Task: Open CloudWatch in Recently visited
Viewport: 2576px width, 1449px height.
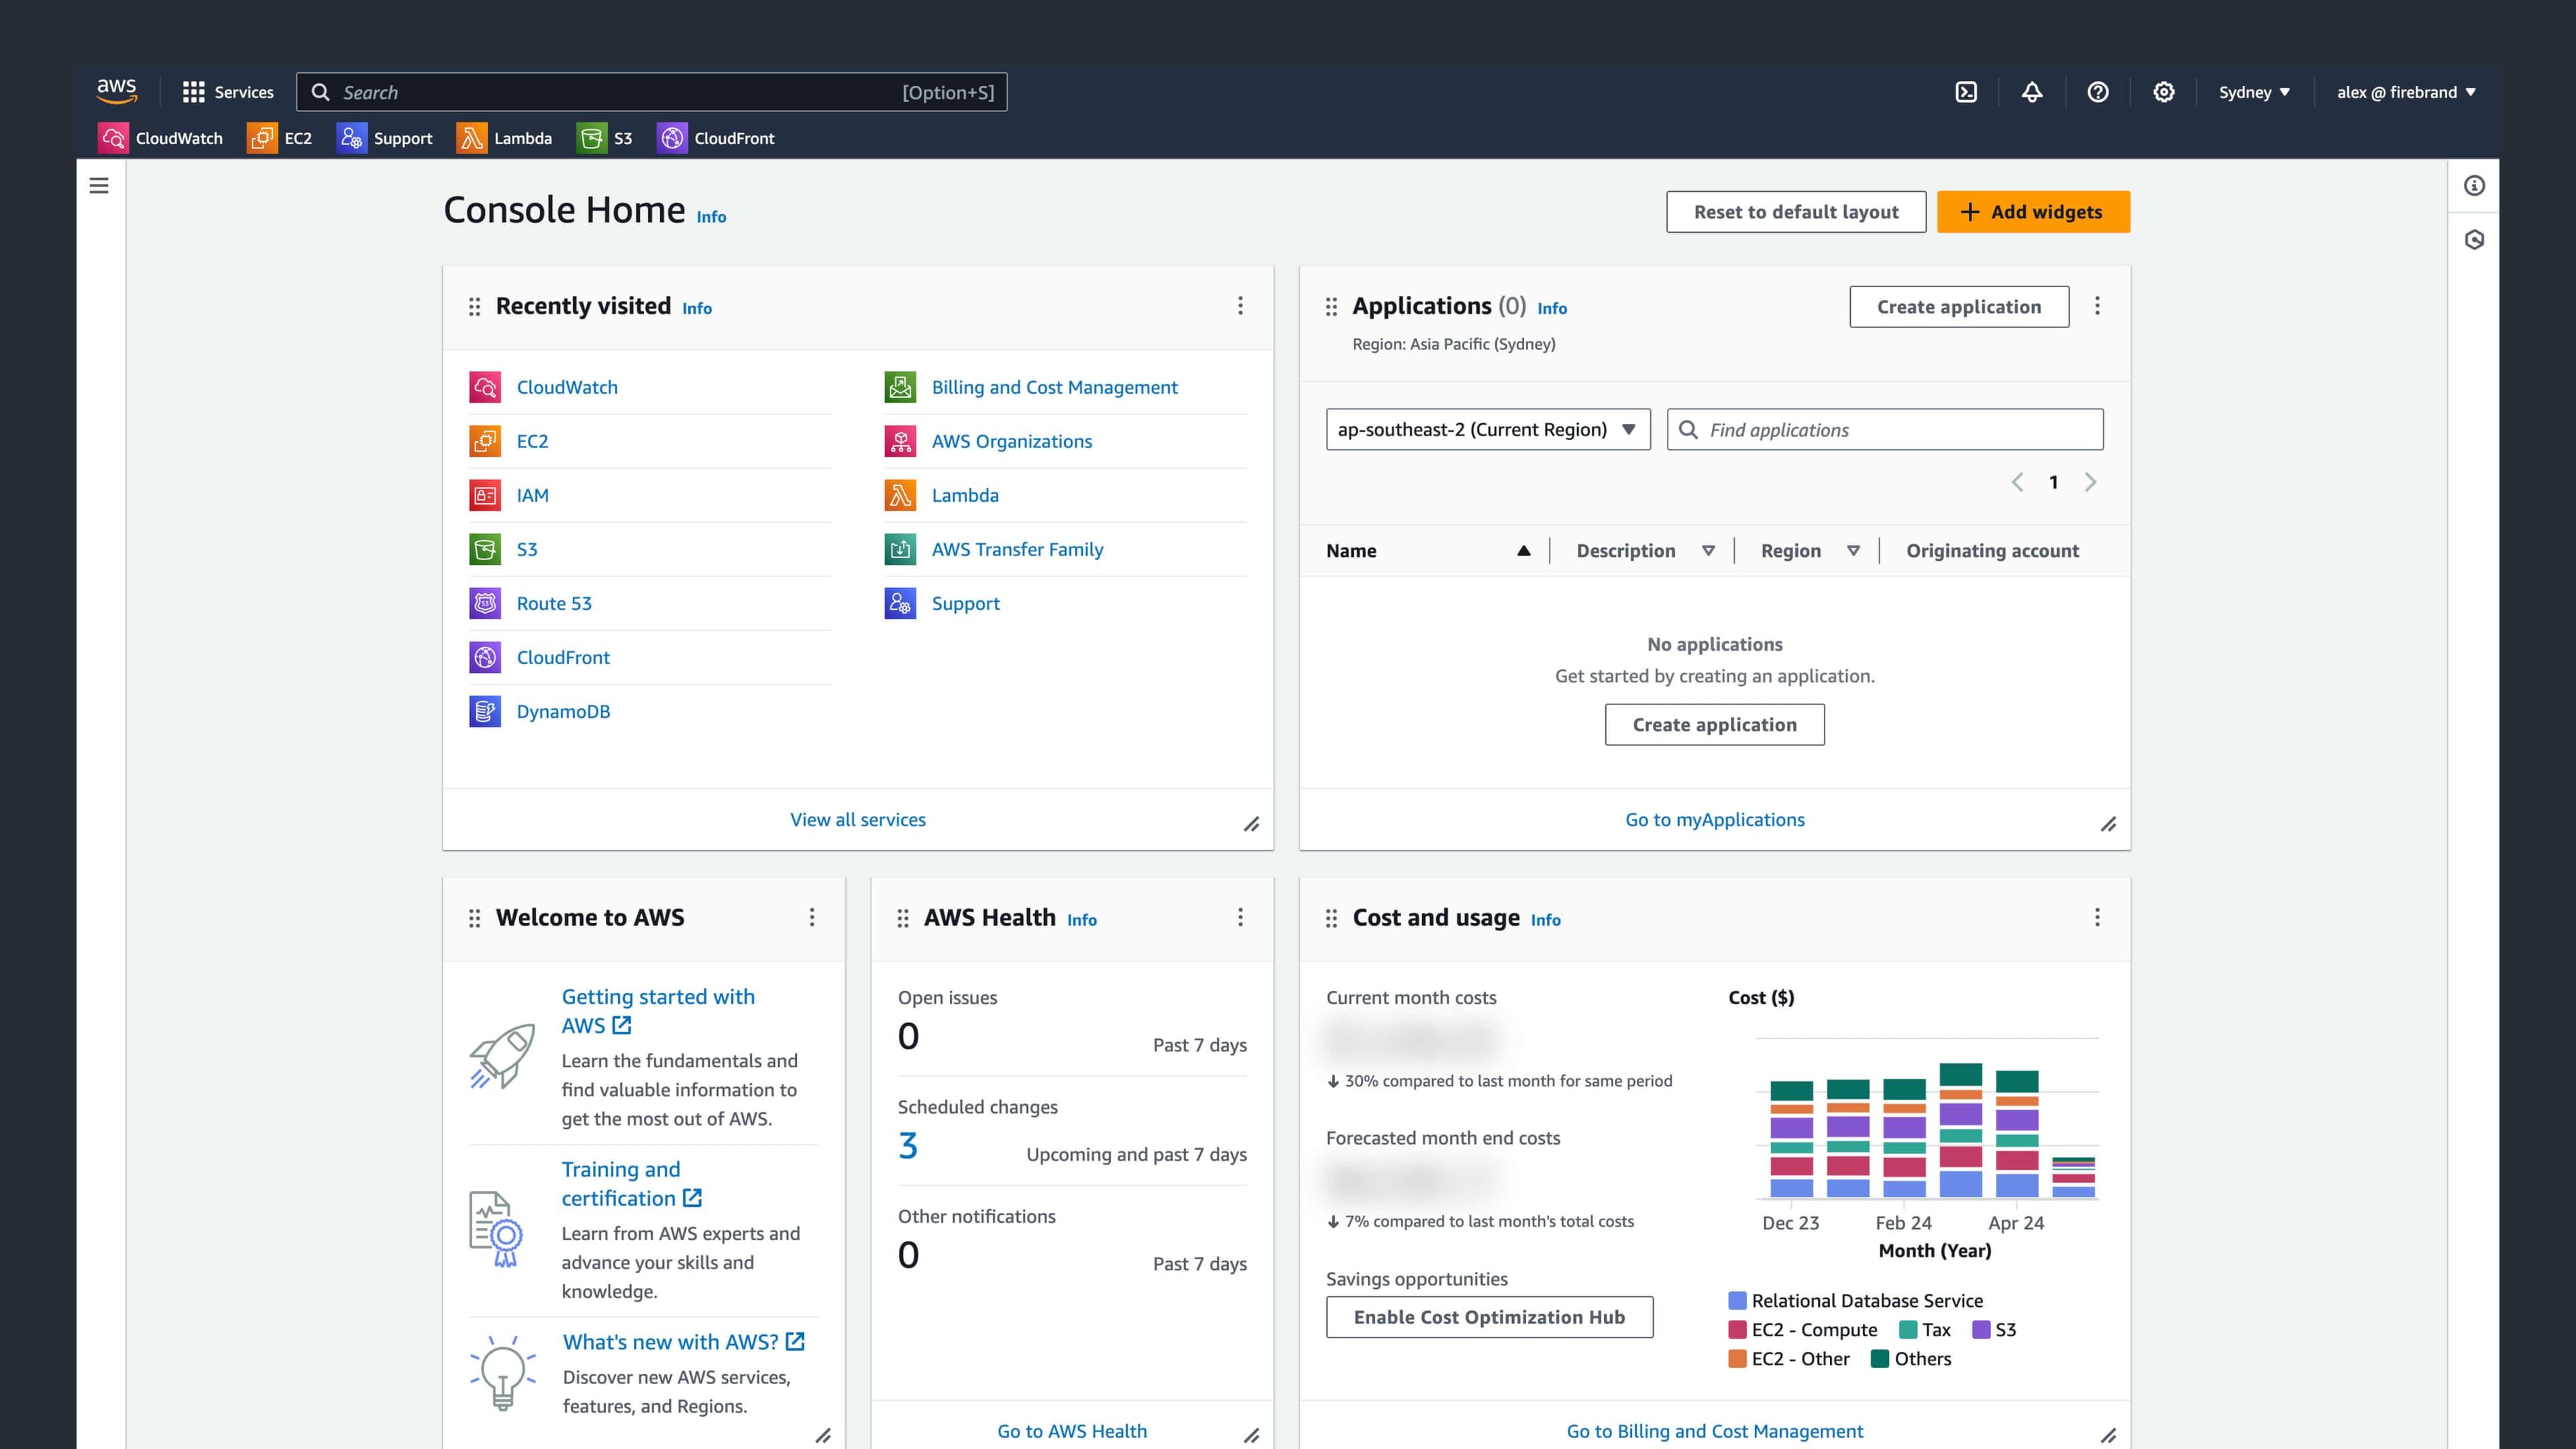Action: pos(567,387)
